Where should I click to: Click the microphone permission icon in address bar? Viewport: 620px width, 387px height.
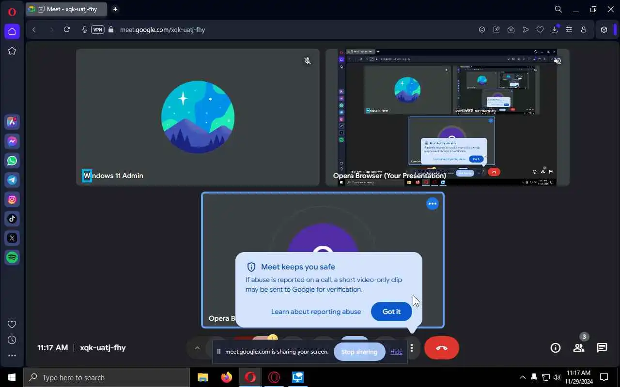(x=85, y=30)
